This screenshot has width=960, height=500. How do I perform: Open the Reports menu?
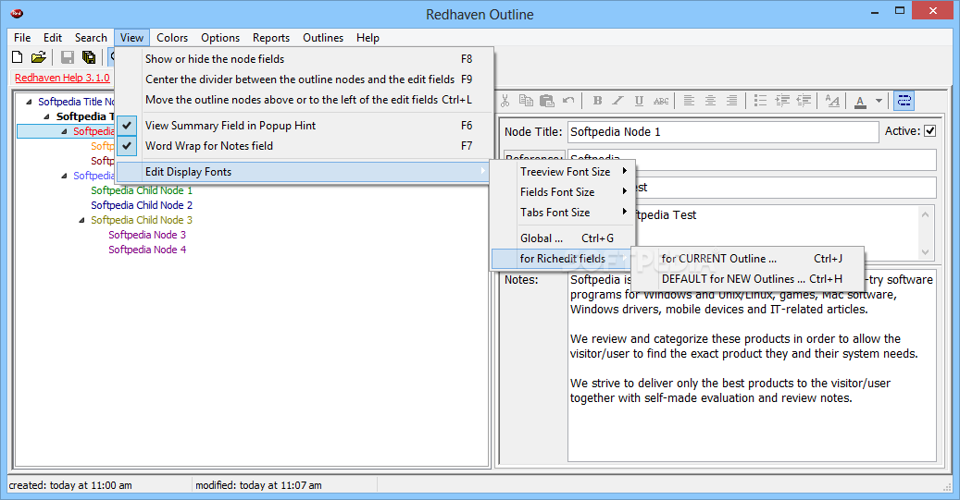[271, 37]
